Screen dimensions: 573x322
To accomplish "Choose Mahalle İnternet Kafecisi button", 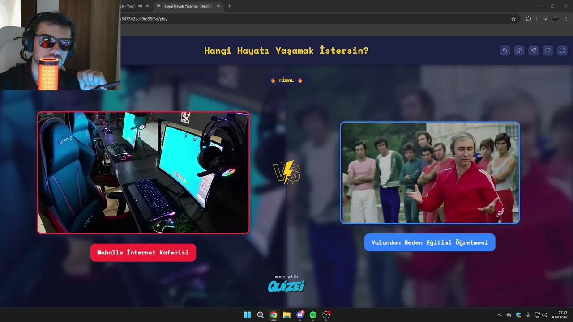I will coord(143,253).
